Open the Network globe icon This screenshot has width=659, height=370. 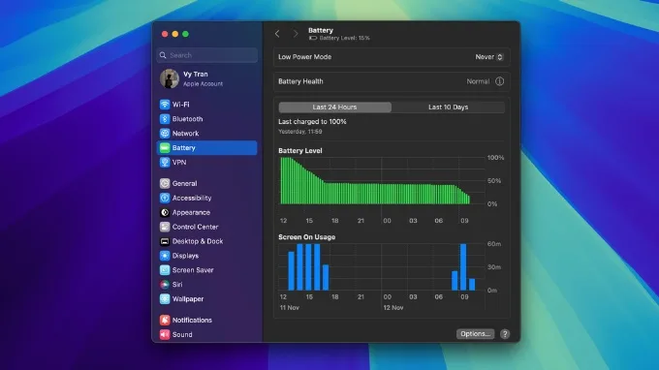point(165,133)
